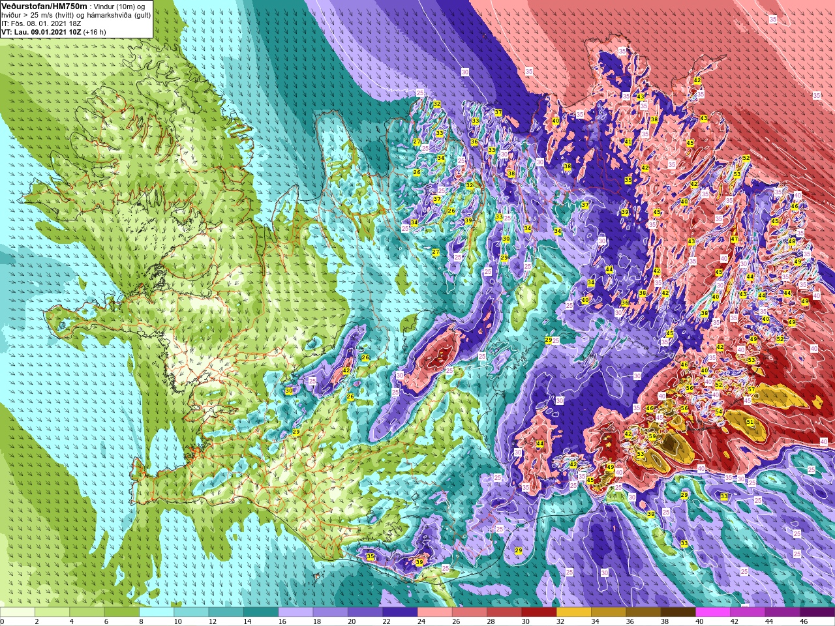
Task: Click the '(+16 h)' forecast offset text
Action: tap(94, 32)
